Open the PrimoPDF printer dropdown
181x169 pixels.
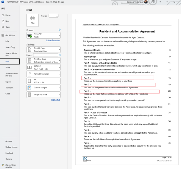43,35
